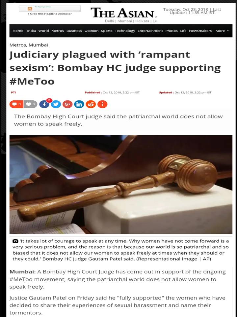Share article via Twitter icon
This screenshot has height=317, width=237.
click(x=56, y=104)
